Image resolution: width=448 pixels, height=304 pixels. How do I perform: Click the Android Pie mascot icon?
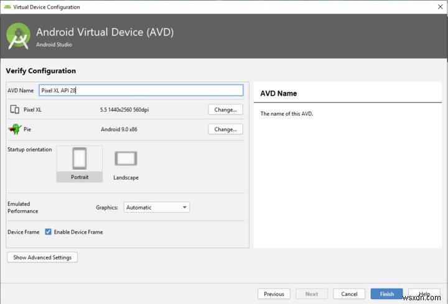(14, 129)
